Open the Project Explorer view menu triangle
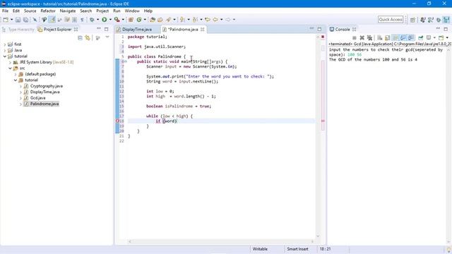 click(107, 37)
